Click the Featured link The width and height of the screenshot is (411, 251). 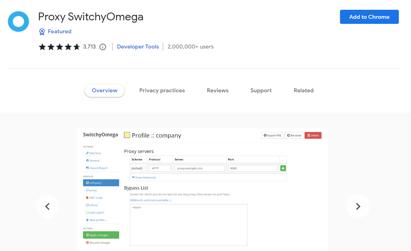coord(60,31)
